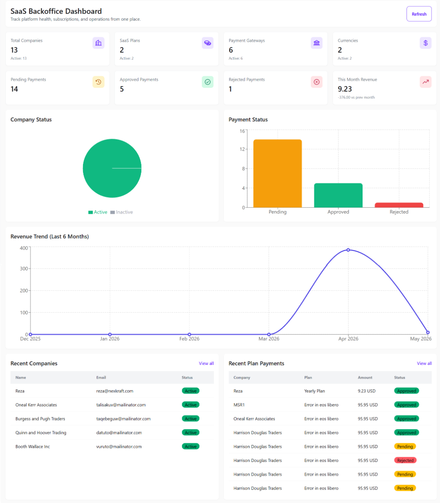Click the Plan column header

coord(308,378)
